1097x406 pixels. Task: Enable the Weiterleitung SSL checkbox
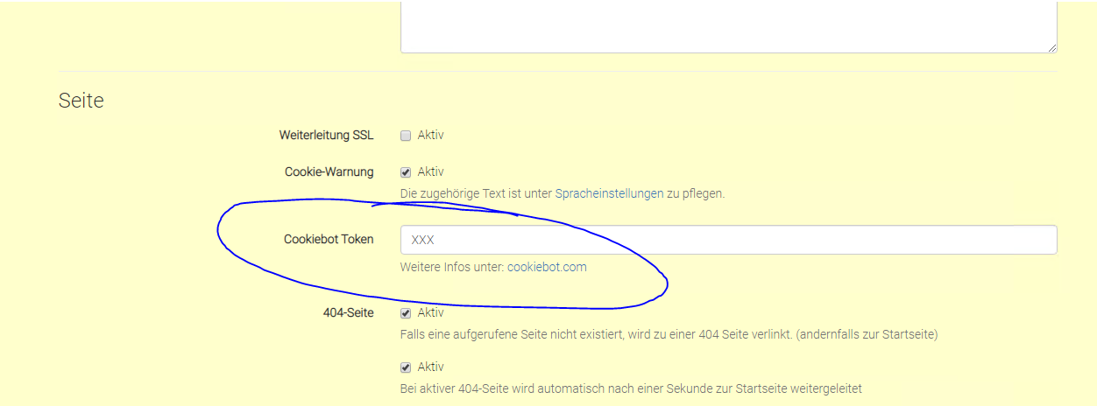tap(406, 136)
